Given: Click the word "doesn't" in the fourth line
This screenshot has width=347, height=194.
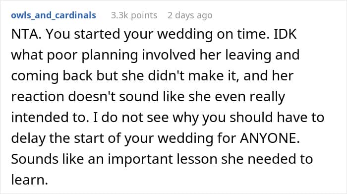Looking at the screenshot, I should point(92,97).
